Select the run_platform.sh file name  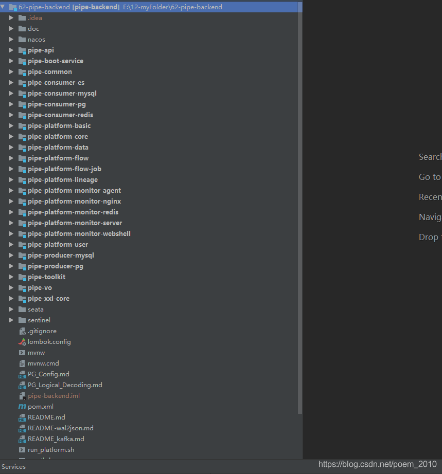coord(51,450)
